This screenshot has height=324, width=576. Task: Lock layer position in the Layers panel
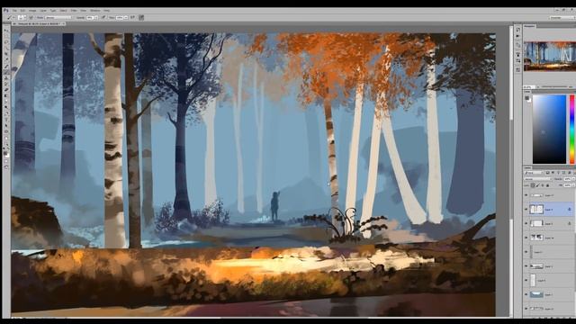point(543,185)
